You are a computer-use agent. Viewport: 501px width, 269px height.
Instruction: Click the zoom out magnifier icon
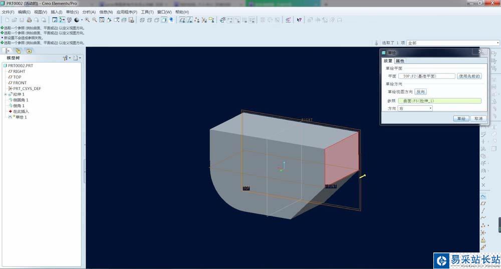pyautogui.click(x=95, y=20)
